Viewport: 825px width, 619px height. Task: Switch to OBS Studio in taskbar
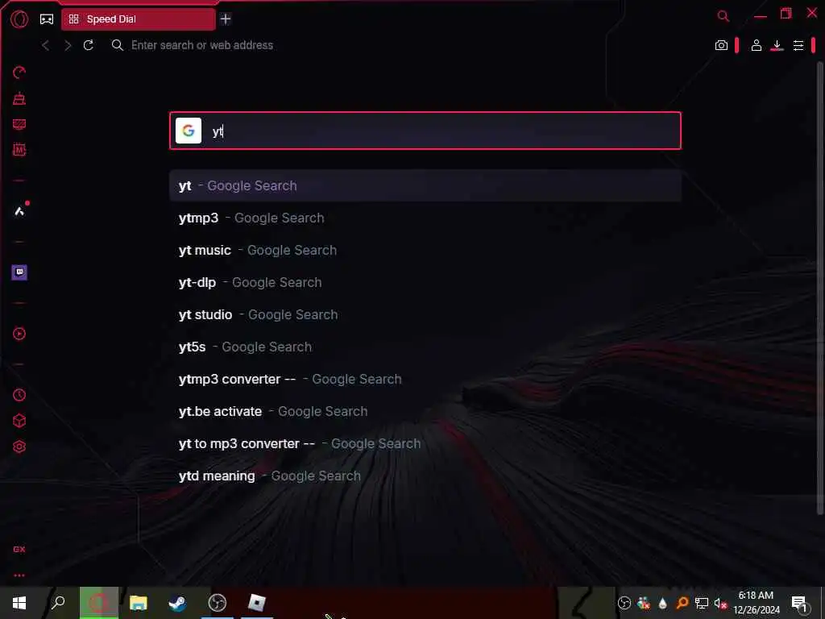point(217,603)
